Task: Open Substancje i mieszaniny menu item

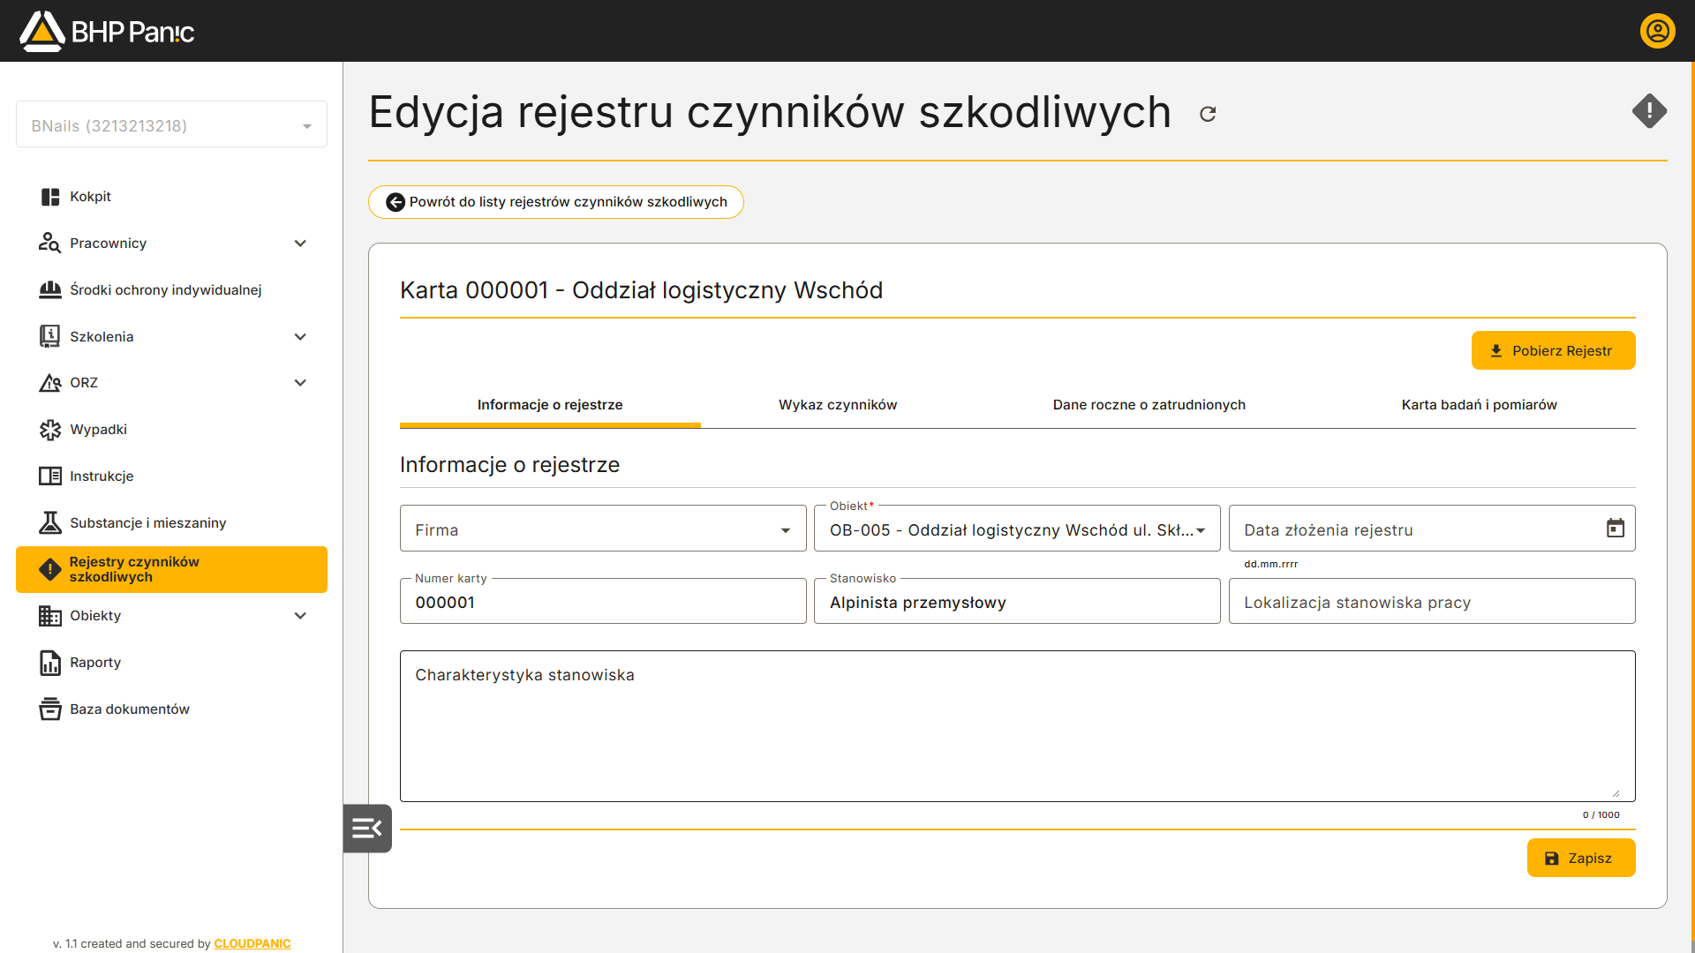Action: [171, 523]
